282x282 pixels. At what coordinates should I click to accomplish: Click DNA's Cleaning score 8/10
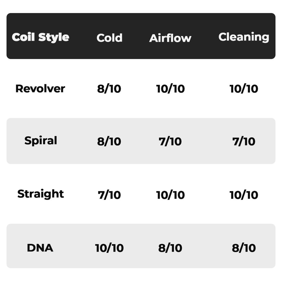[244, 248]
